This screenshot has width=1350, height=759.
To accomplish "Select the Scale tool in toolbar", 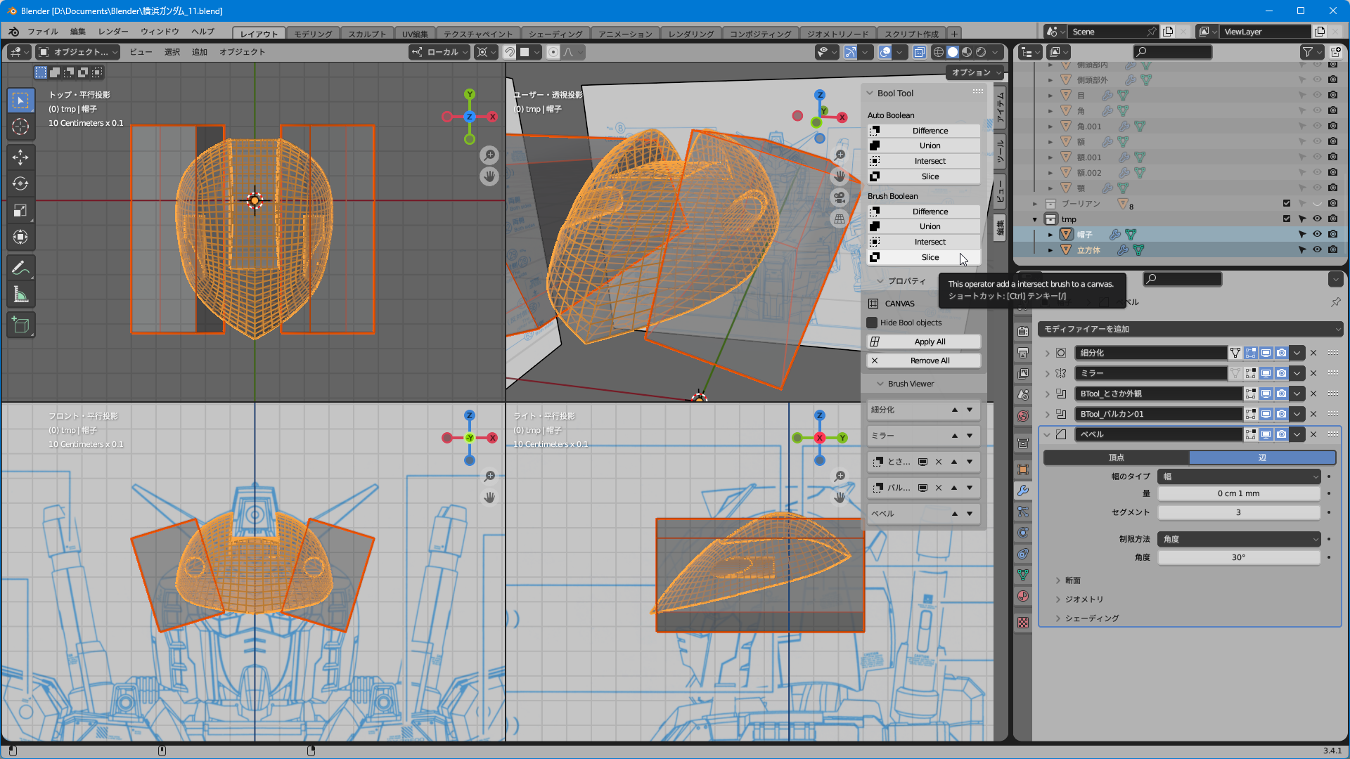I will [x=20, y=211].
